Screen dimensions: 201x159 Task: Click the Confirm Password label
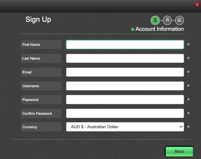click(x=37, y=113)
